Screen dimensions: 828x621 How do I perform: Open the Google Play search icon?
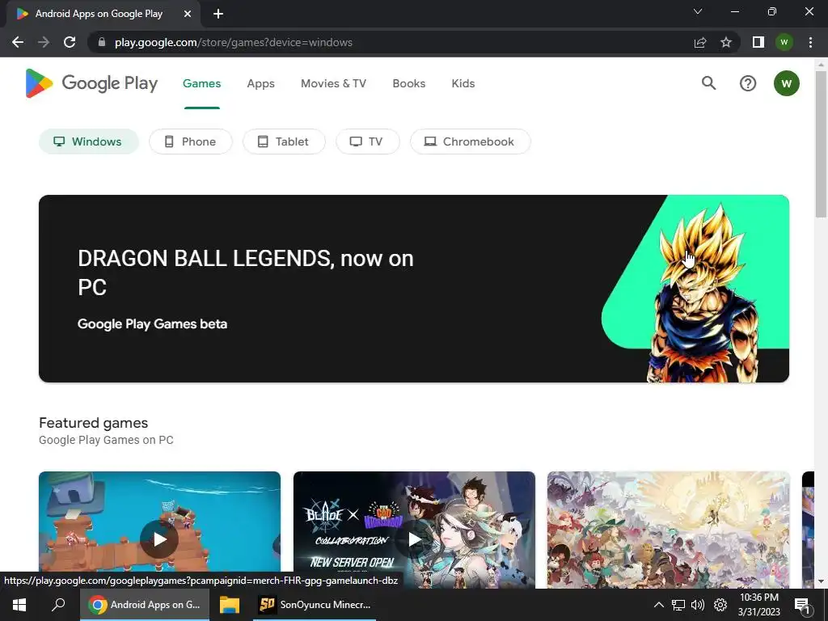(708, 83)
